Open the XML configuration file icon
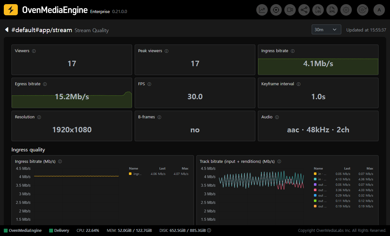Screen dimensions: 390x236 tap(332, 10)
